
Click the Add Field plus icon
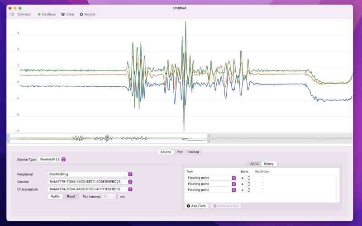coord(188,206)
